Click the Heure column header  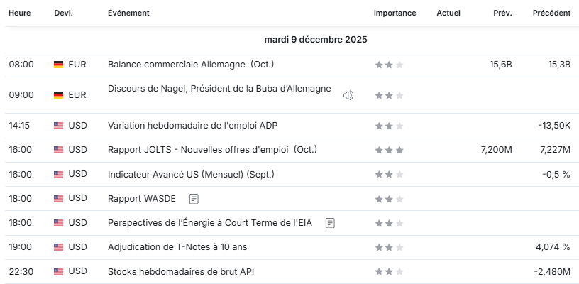tap(20, 13)
